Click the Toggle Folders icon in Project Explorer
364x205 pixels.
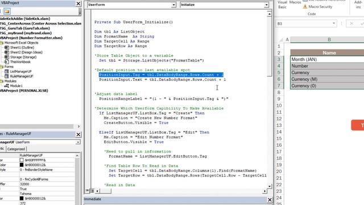(7, 11)
